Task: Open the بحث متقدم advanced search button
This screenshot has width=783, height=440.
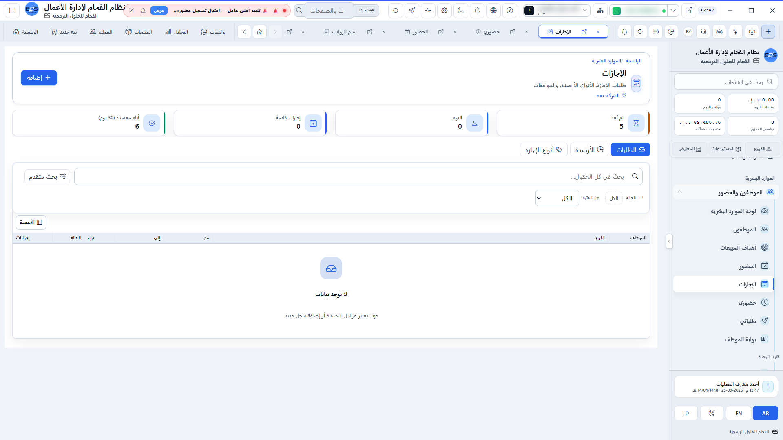Action: click(47, 176)
